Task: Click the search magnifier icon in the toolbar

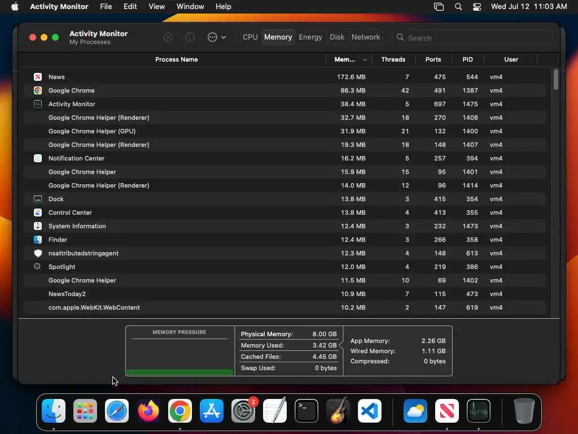Action: [x=400, y=37]
